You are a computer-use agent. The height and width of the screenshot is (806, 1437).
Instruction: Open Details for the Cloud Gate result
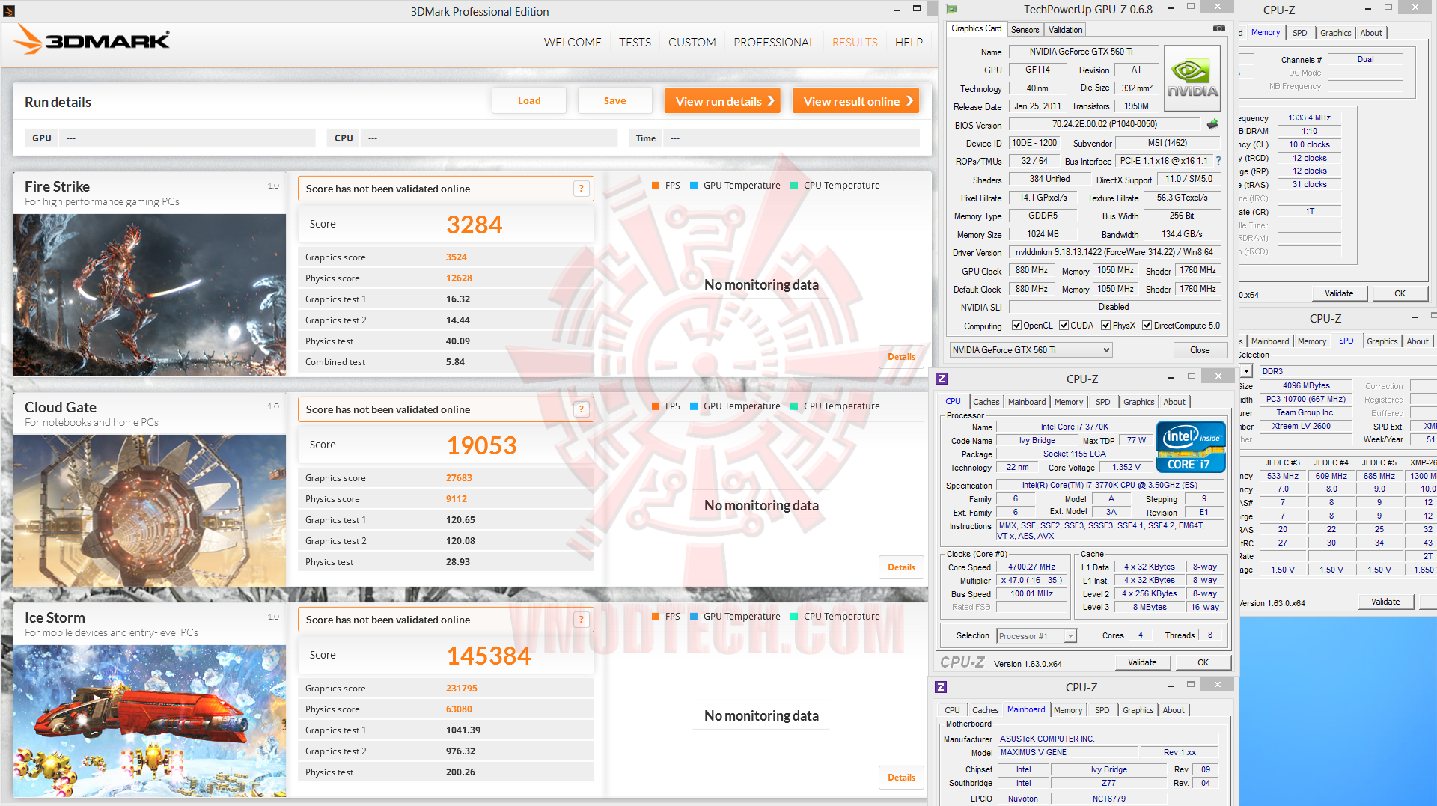tap(901, 567)
